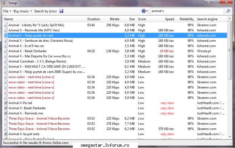Click the video icon of Animal X-Sa pot ierta
Screen dimensions: 235x148
click(x=6, y=134)
